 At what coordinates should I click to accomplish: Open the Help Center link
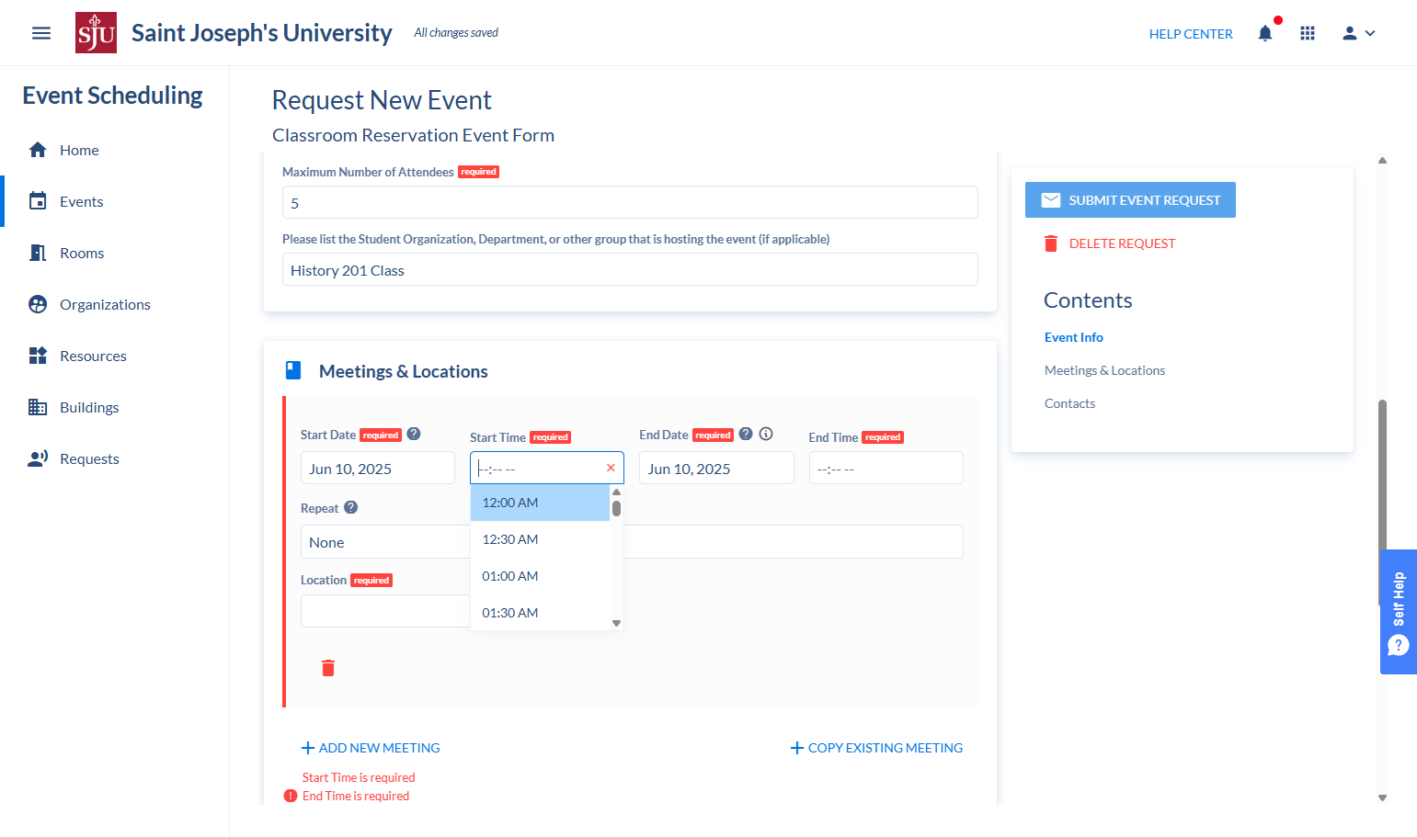[1191, 34]
